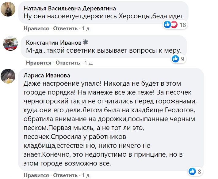Like Лариса Иванова's comment via Нравится
This screenshot has width=218, height=179.
point(36,175)
